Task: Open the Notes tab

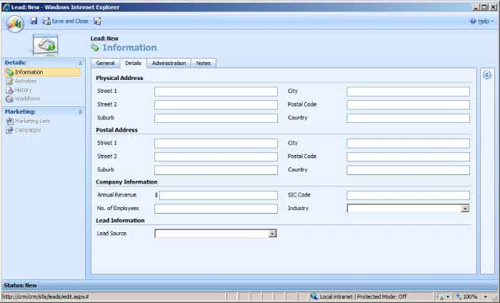Action: coord(204,63)
